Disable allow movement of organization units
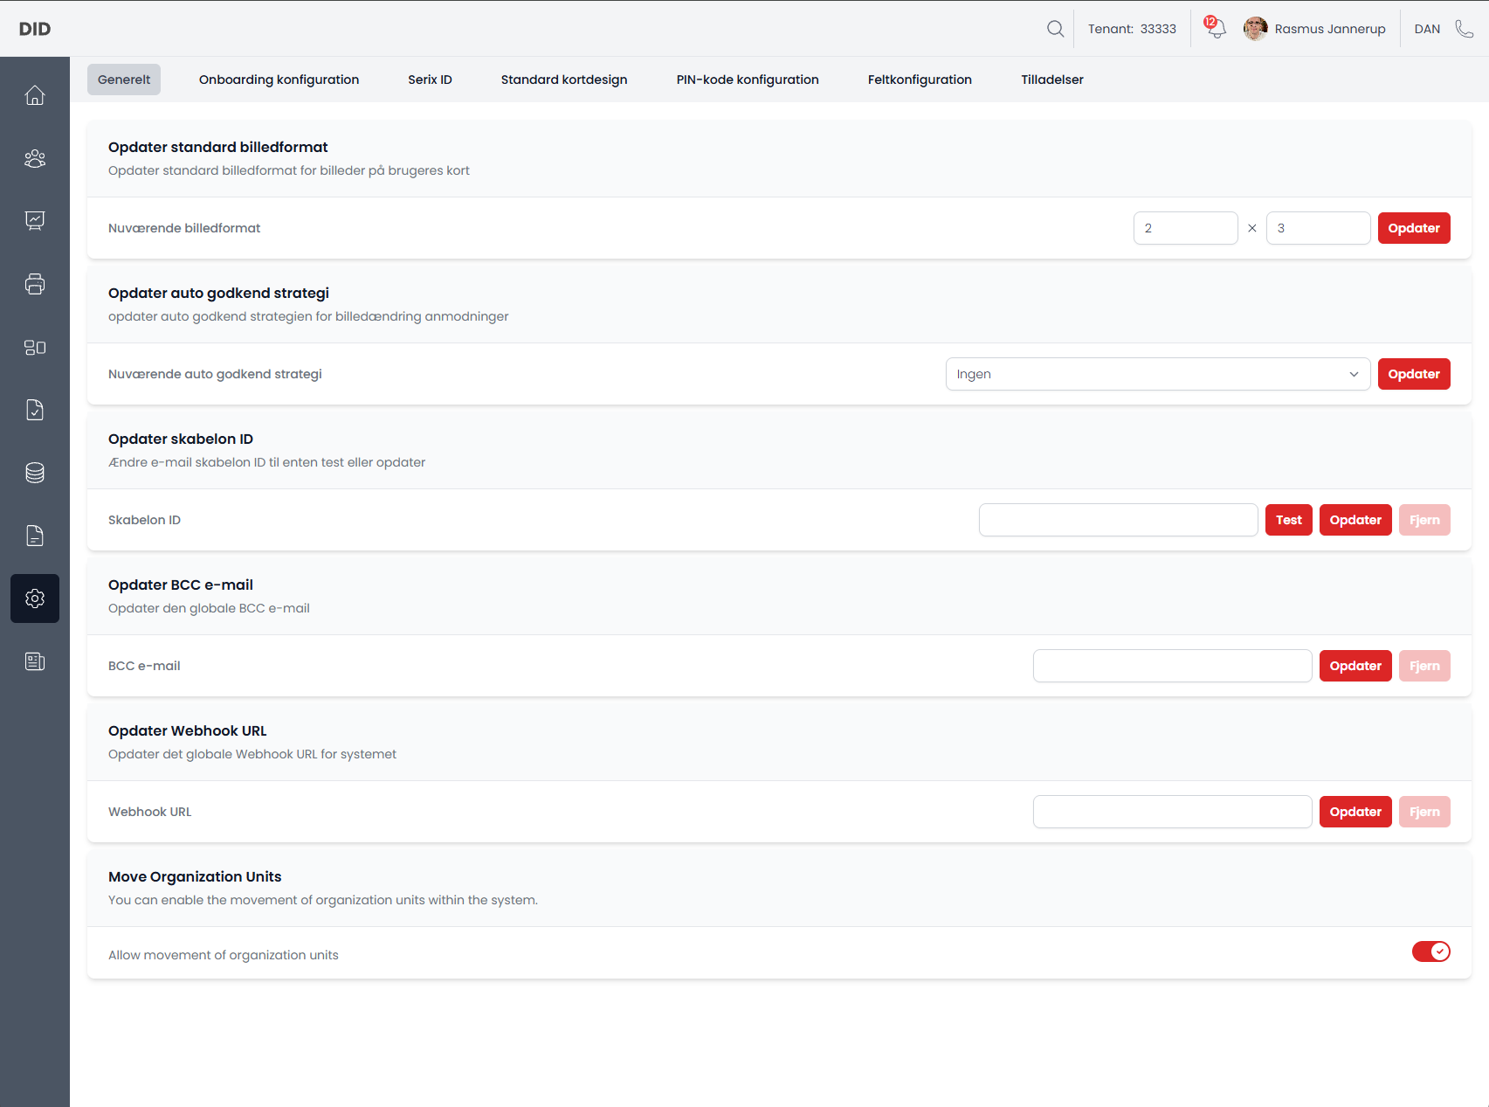The image size is (1489, 1107). 1430,951
